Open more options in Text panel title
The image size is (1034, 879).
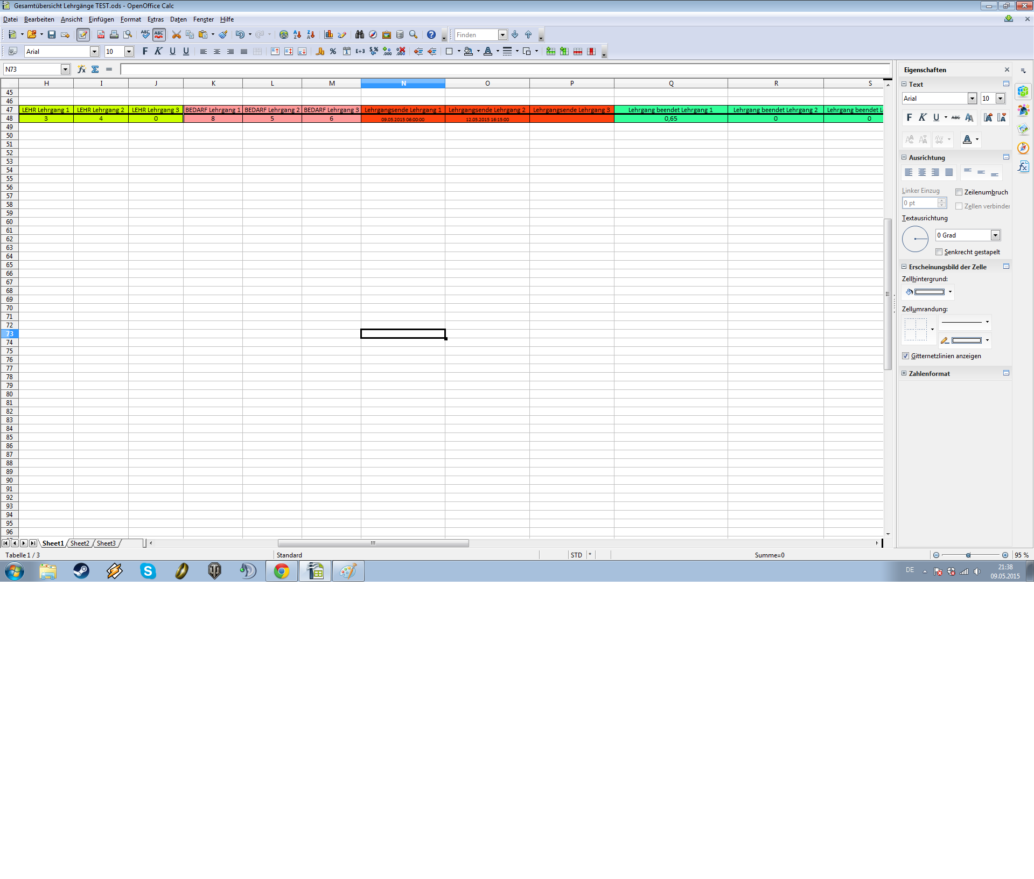click(1006, 84)
